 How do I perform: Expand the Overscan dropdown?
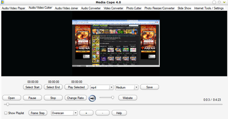pyautogui.click(x=75, y=113)
